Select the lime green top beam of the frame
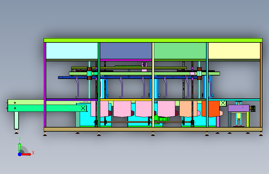This screenshot has width=269, height=174. (x=153, y=41)
